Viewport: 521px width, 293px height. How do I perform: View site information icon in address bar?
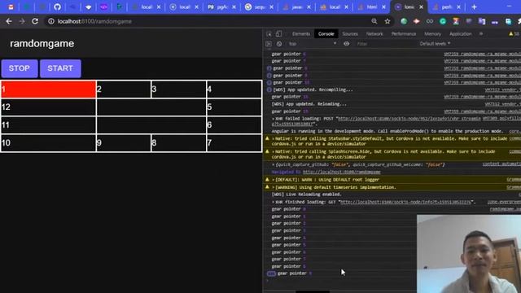(51, 21)
